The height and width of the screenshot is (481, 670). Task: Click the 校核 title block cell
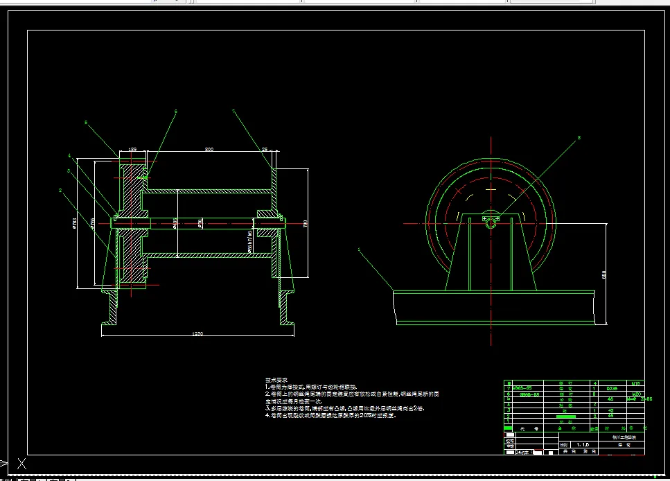(510, 441)
